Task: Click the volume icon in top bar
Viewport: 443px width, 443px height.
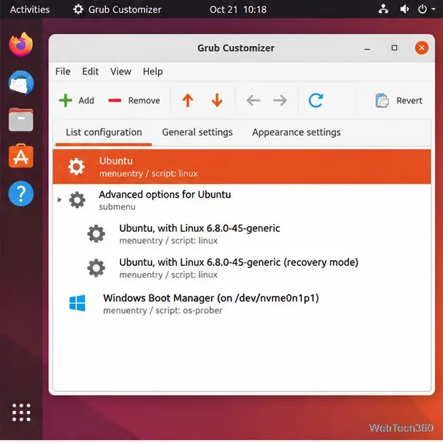Action: (x=405, y=9)
